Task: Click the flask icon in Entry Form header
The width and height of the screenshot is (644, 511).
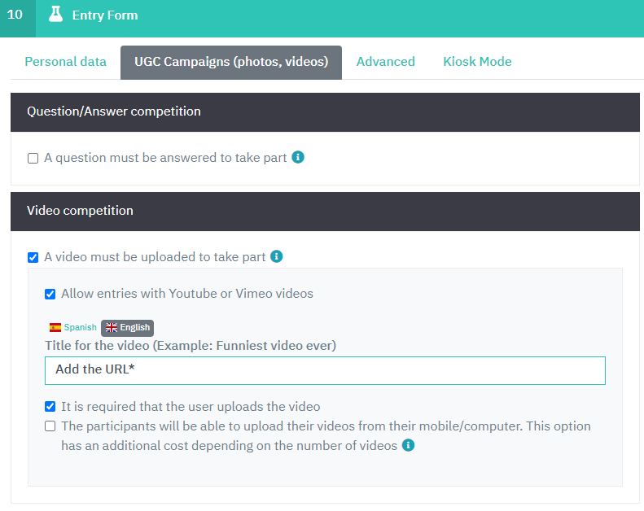Action: tap(55, 15)
